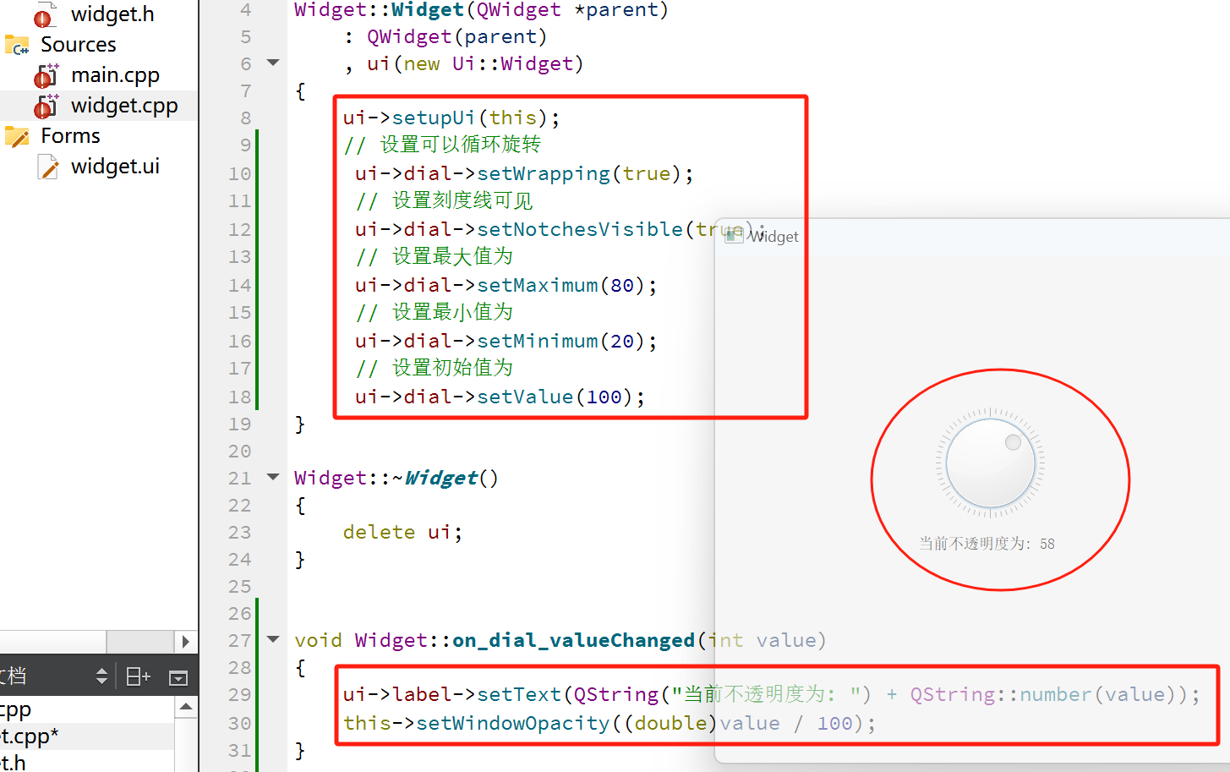Click the dial's small indicator dot

click(1013, 442)
